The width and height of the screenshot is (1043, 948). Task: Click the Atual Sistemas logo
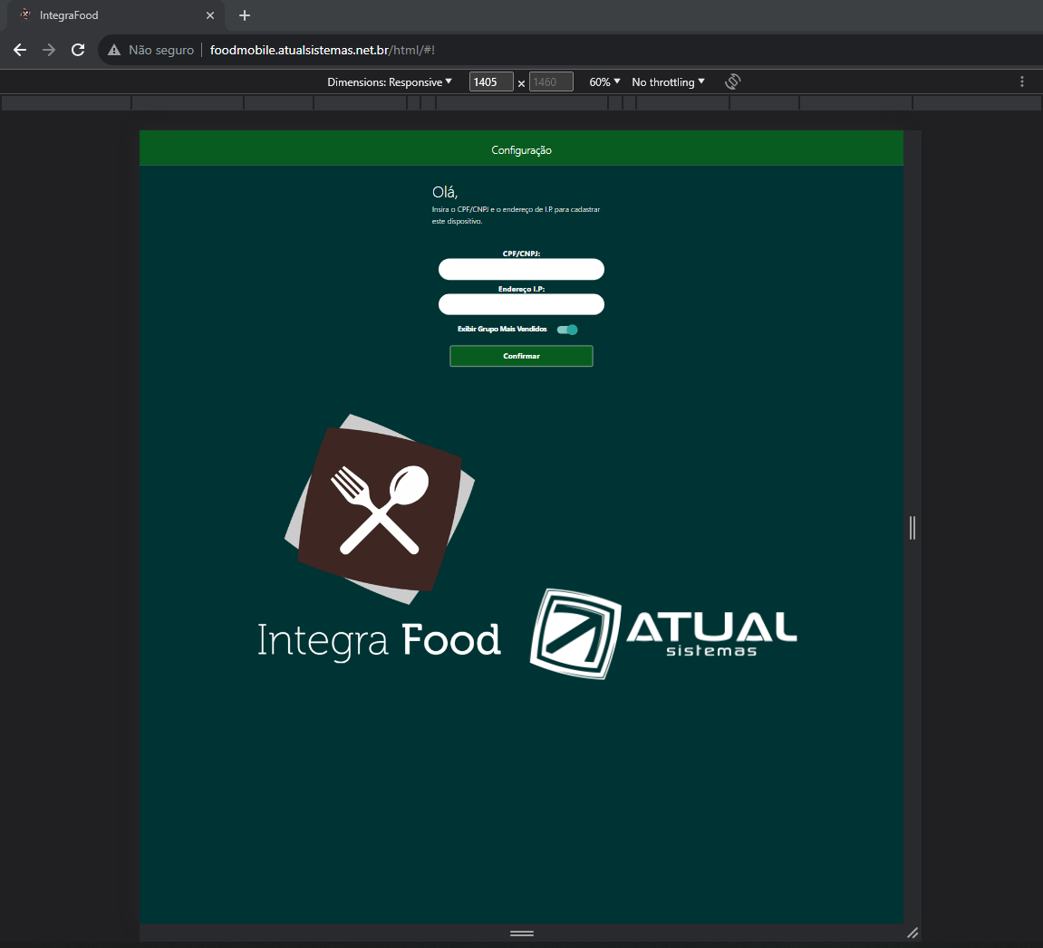point(663,634)
